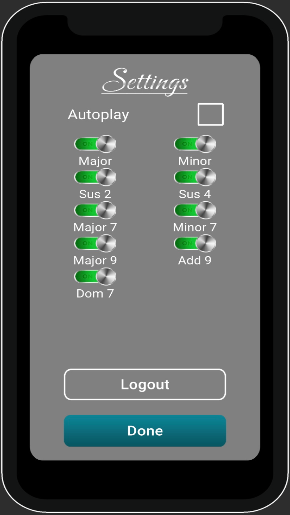This screenshot has height=515, width=290.
Task: Disable the Minor 7 toggle
Action: tap(195, 210)
